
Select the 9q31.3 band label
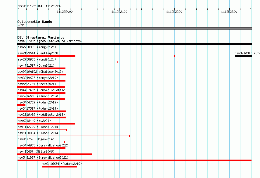pos(23,25)
